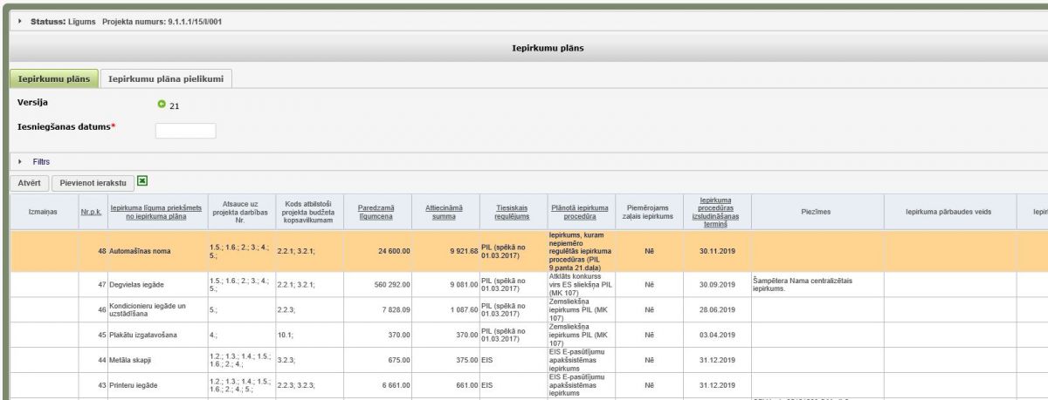Sort by Attiecināmā summa column header
Screen dimensions: 1048x400
444,213
